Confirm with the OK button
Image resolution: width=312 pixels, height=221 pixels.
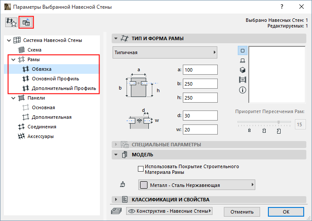[286, 212]
